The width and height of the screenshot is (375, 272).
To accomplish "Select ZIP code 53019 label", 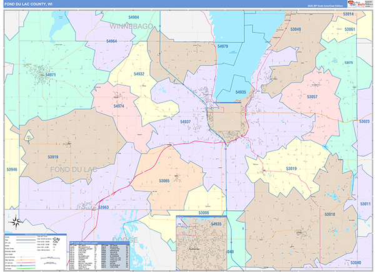I will tap(291, 168).
